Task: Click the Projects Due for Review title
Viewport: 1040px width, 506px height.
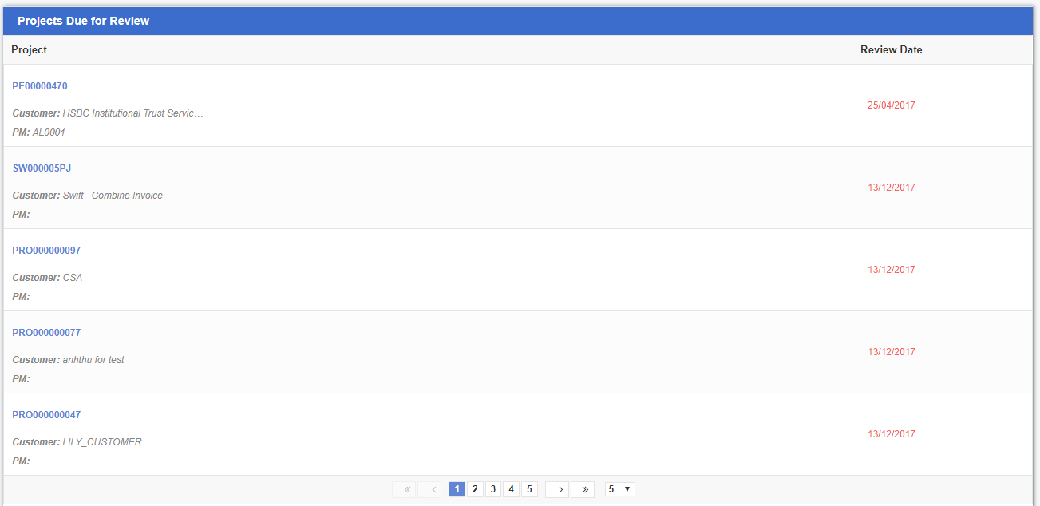Action: (x=84, y=22)
